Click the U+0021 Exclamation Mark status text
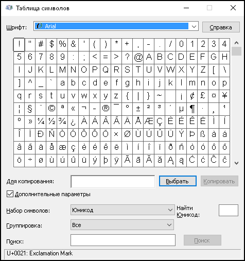The width and height of the screenshot is (245, 261). (40, 253)
